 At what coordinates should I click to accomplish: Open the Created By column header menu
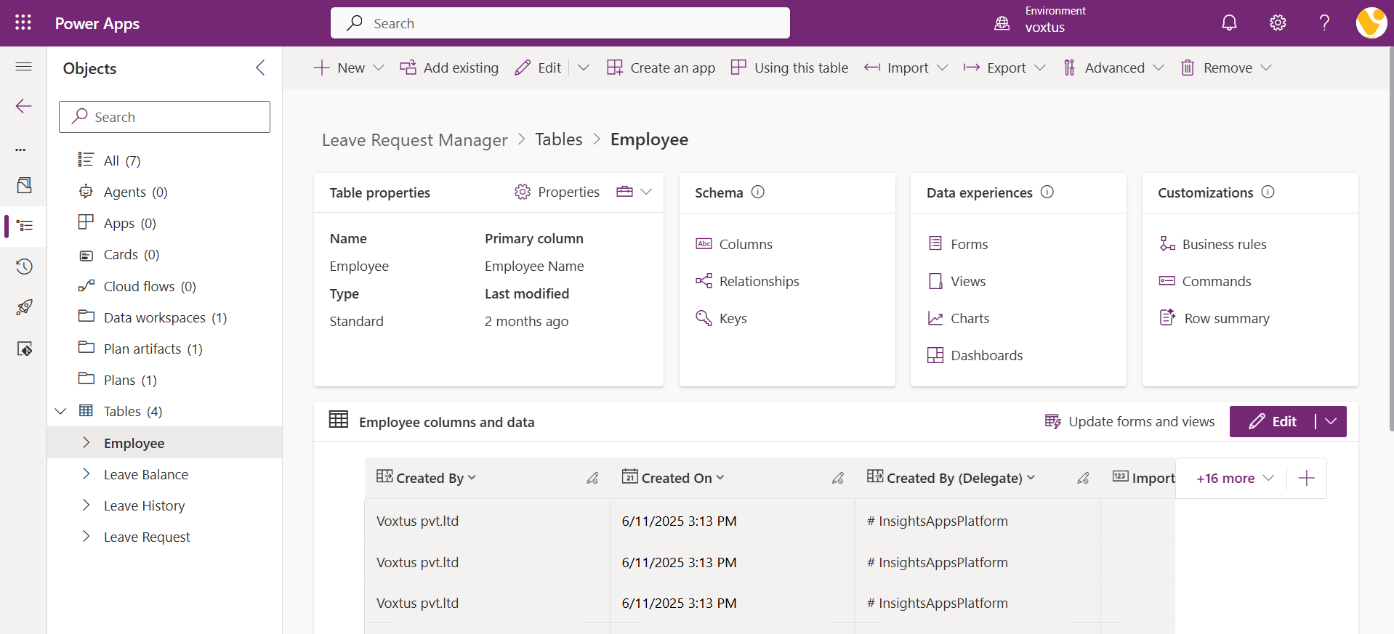(472, 477)
